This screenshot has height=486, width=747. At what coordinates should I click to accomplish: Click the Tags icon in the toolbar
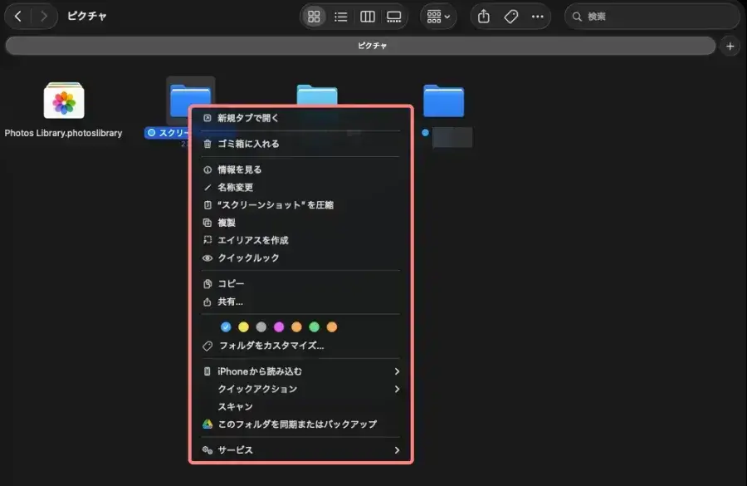[510, 16]
